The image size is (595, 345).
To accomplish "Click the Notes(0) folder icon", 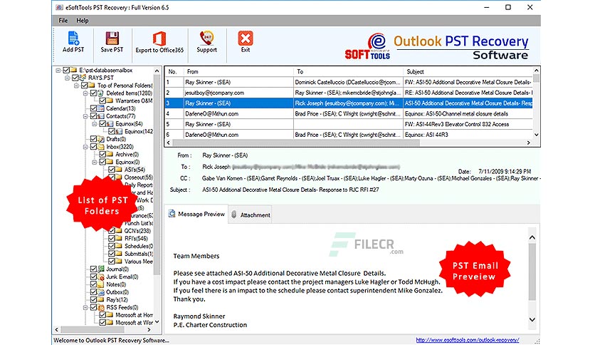I will tap(100, 284).
